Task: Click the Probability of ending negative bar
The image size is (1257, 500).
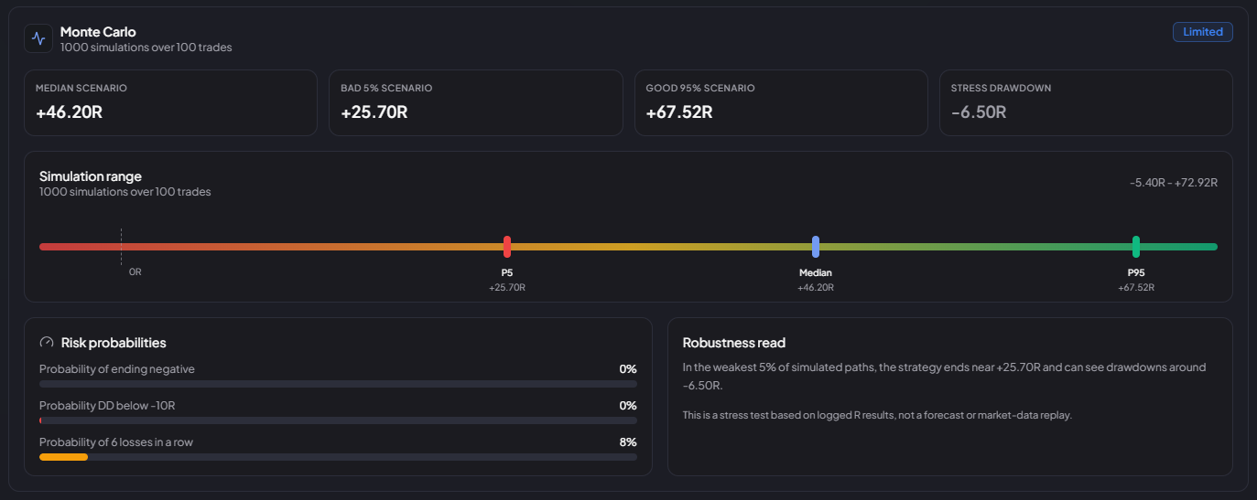Action: 338,384
